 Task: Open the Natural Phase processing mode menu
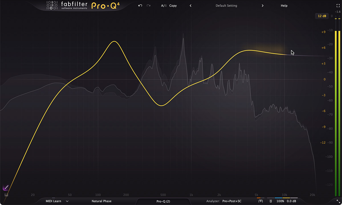coord(101,201)
